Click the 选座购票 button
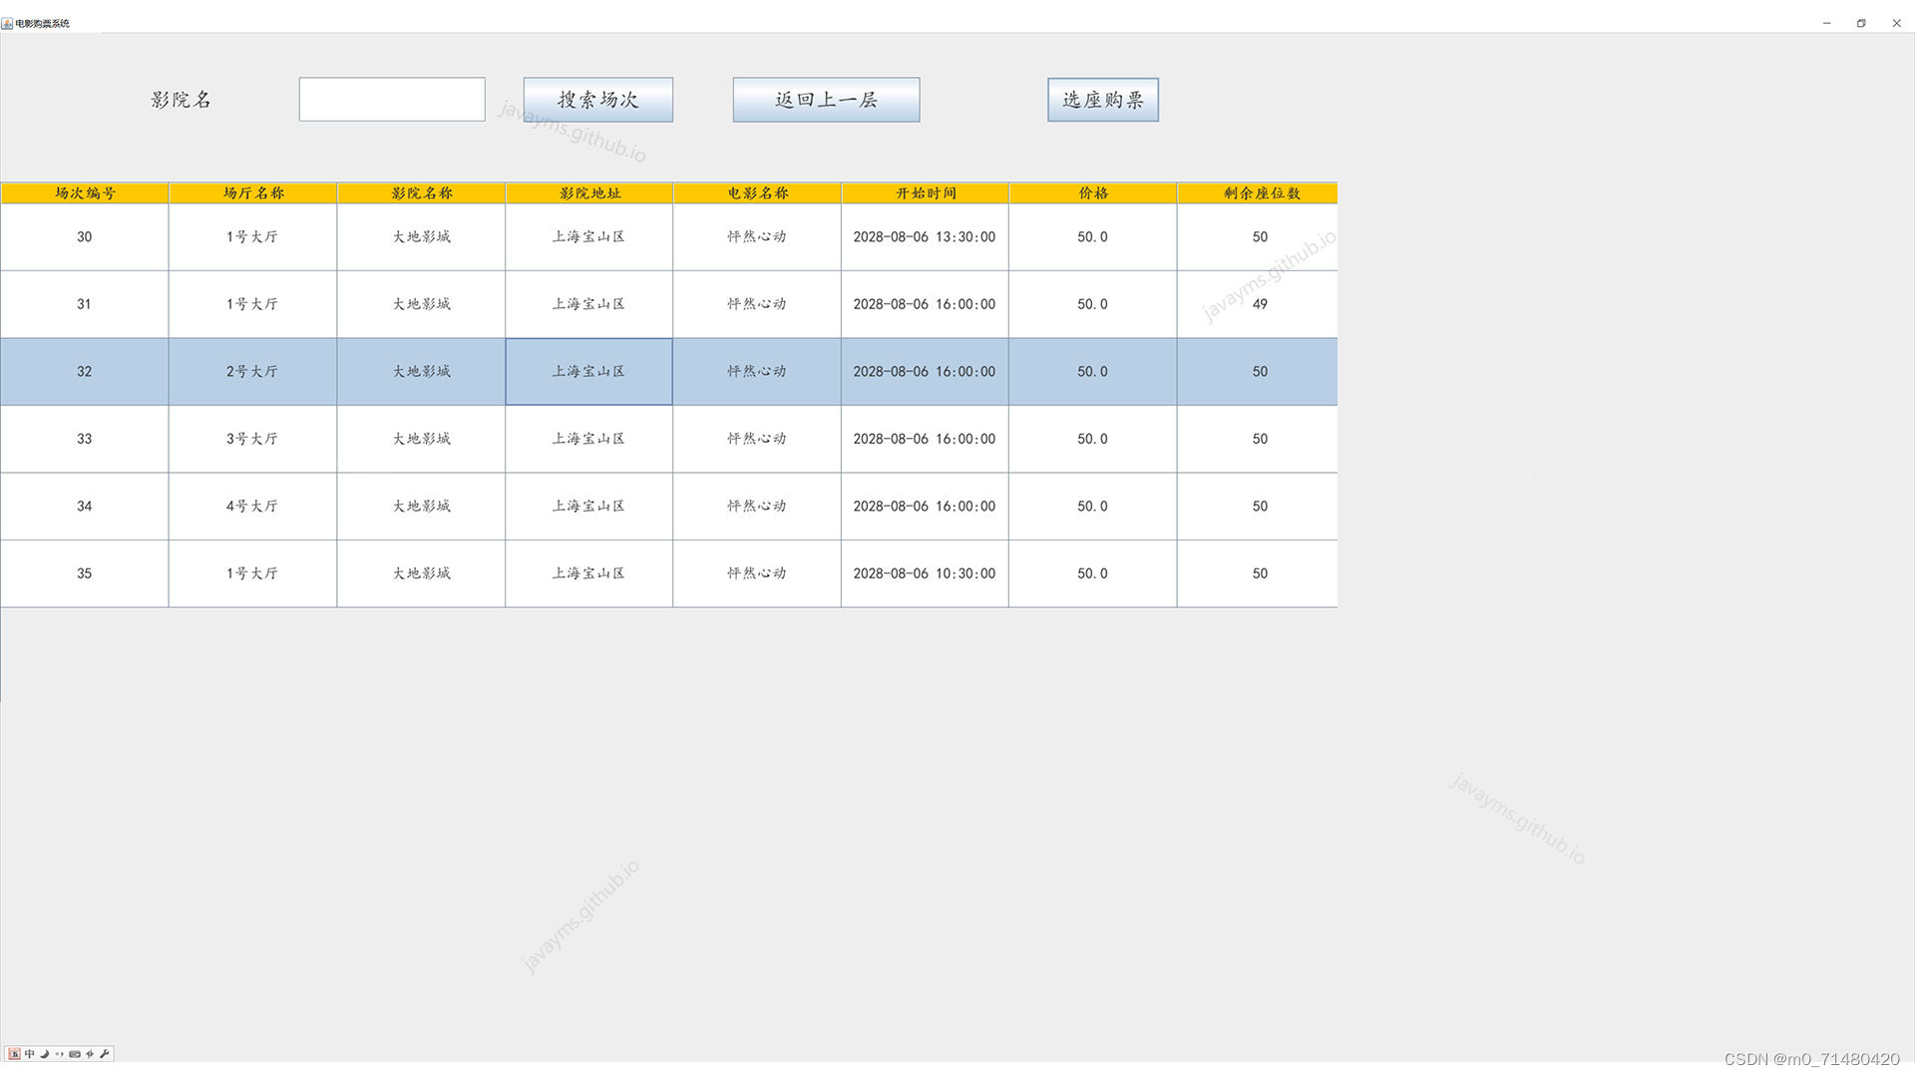This screenshot has width=1915, height=1077. [1103, 100]
